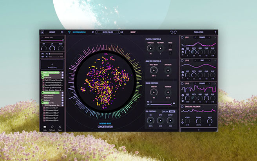Toggle the Freeze button in Particle Controls
257x161 pixels.
170,46
